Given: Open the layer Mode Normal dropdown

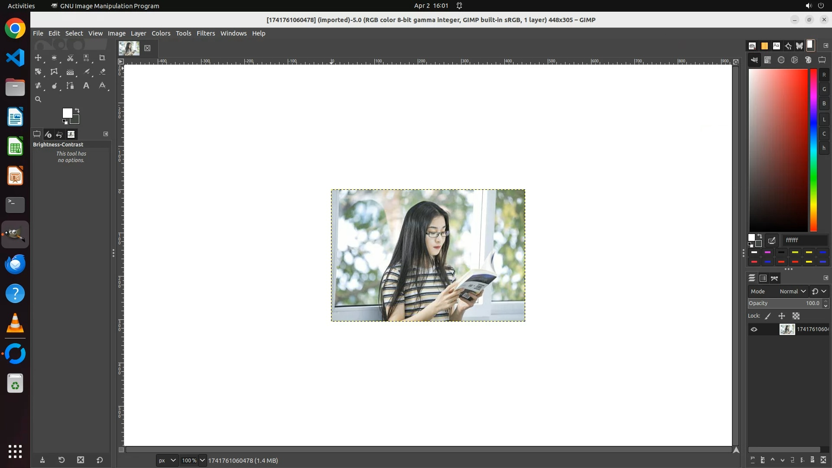Looking at the screenshot, I should tap(793, 291).
